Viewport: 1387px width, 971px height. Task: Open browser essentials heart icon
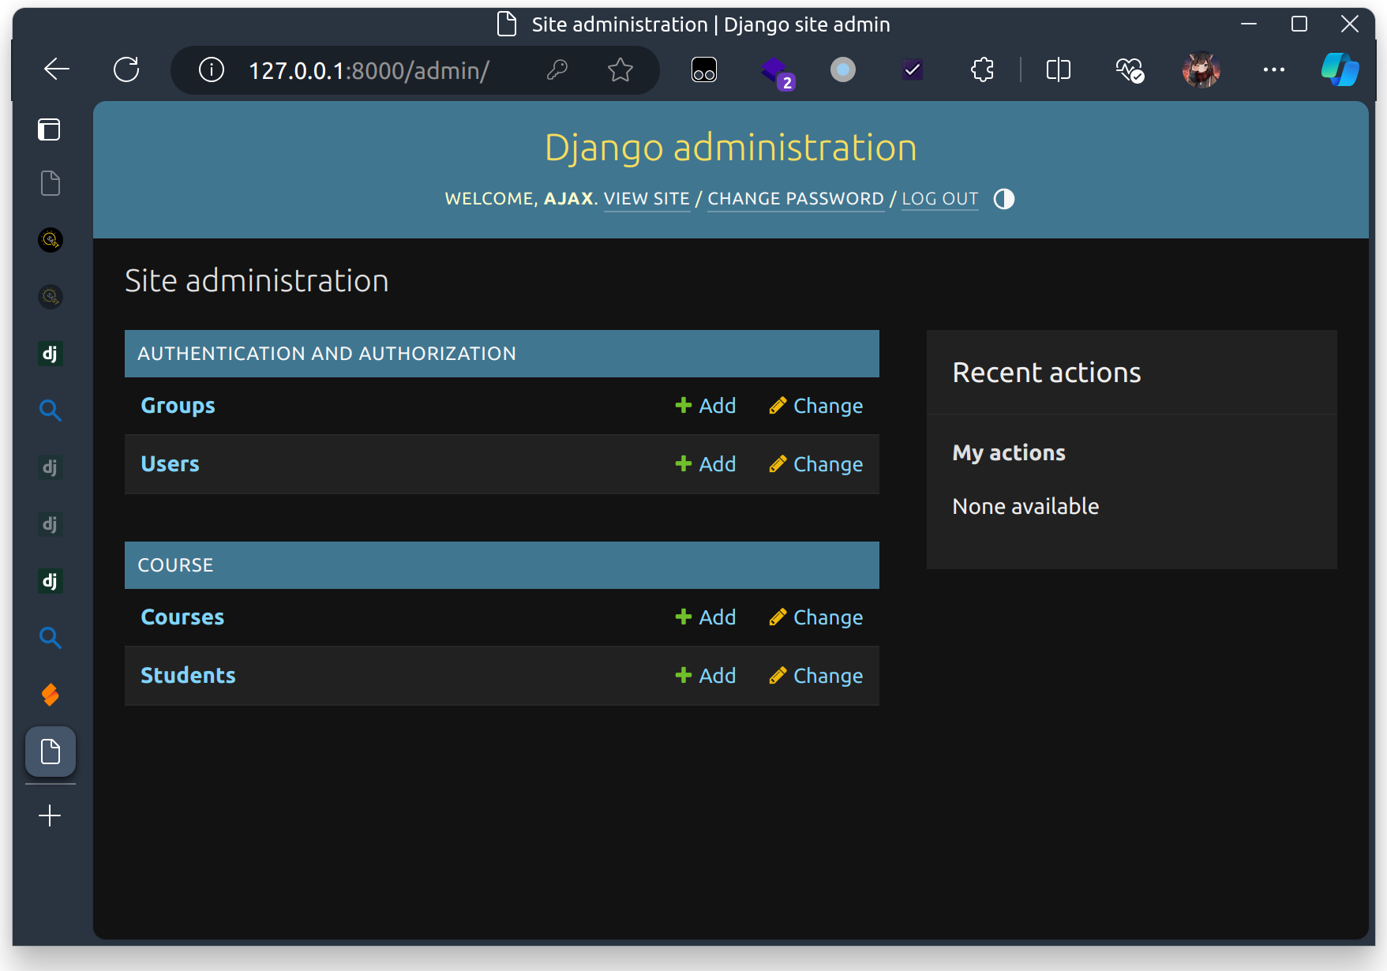1130,70
